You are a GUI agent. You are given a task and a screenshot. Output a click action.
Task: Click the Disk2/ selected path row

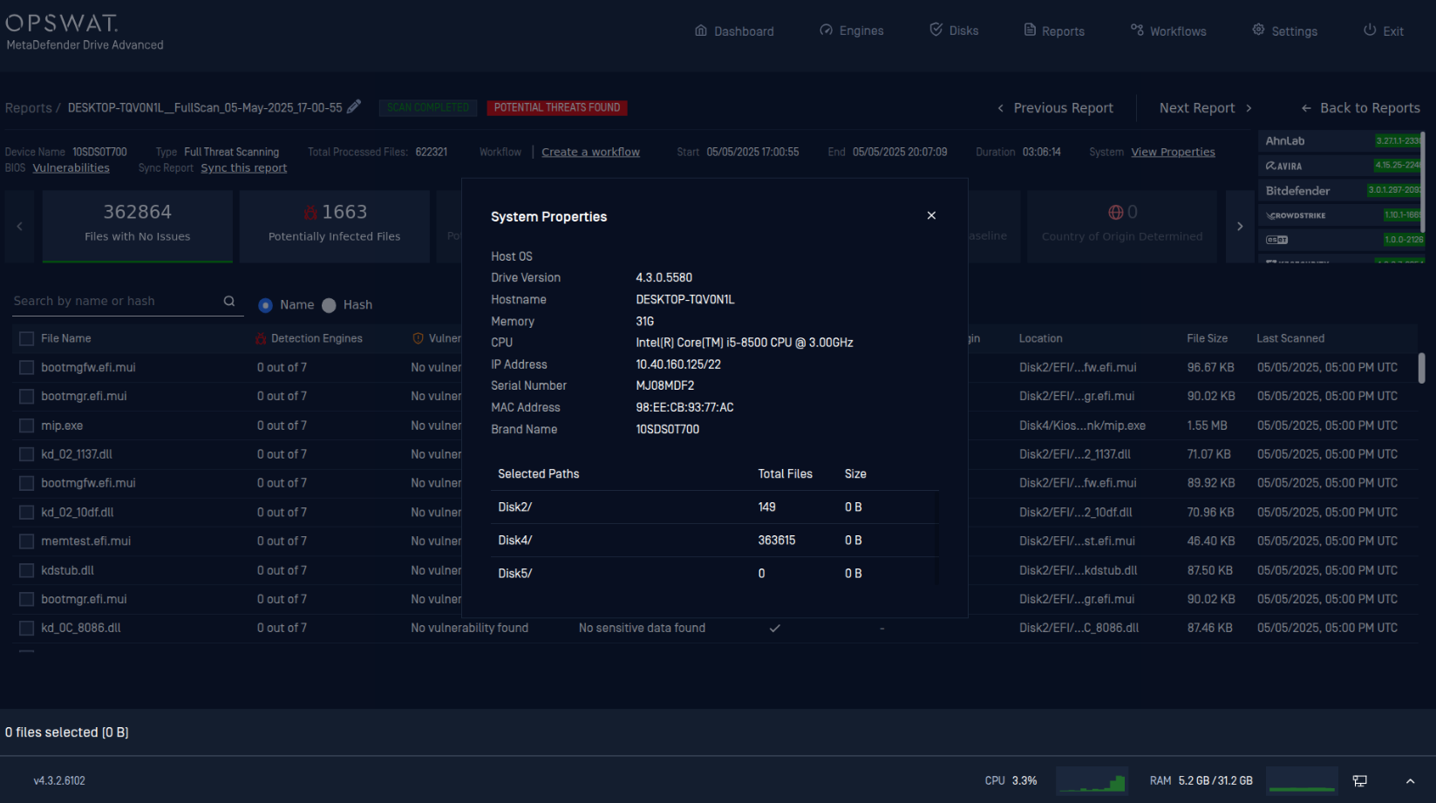[x=714, y=507]
